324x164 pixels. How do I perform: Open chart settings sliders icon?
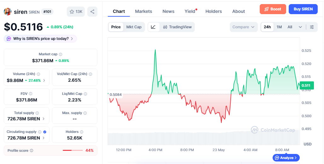point(312,27)
